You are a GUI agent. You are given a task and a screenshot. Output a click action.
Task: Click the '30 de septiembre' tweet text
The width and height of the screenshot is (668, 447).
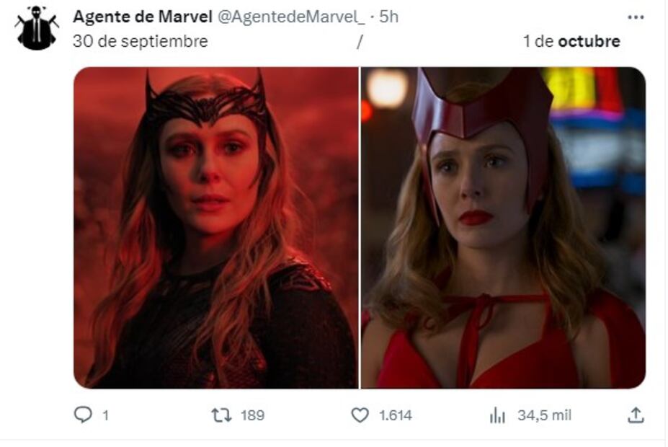tap(140, 41)
